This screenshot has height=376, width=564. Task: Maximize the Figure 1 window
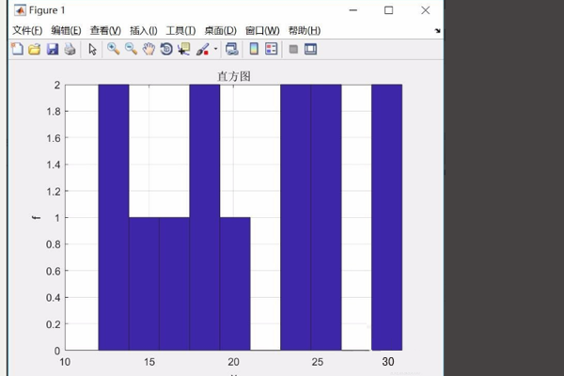[388, 10]
